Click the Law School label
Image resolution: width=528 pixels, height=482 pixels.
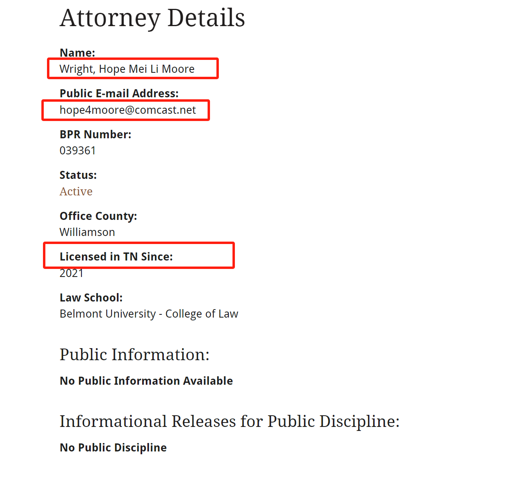tap(91, 298)
